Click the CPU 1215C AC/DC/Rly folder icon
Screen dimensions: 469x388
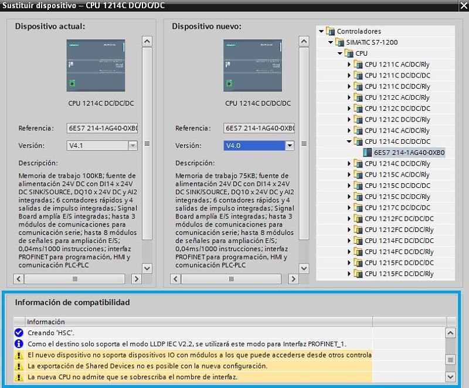(358, 174)
